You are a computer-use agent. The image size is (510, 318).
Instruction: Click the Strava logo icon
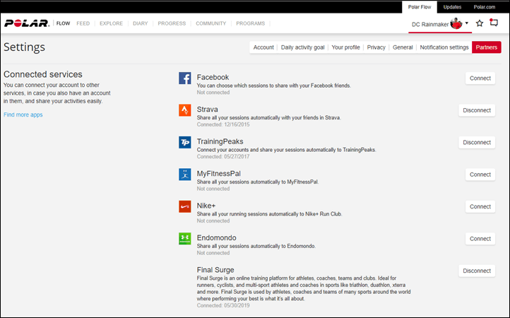coord(185,110)
